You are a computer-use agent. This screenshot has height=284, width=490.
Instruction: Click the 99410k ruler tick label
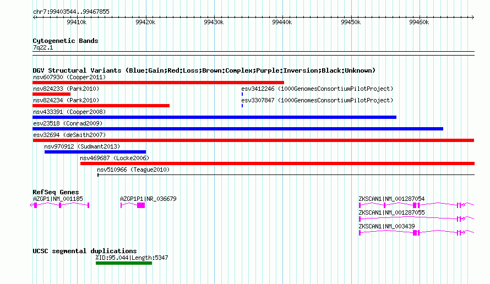[77, 22]
